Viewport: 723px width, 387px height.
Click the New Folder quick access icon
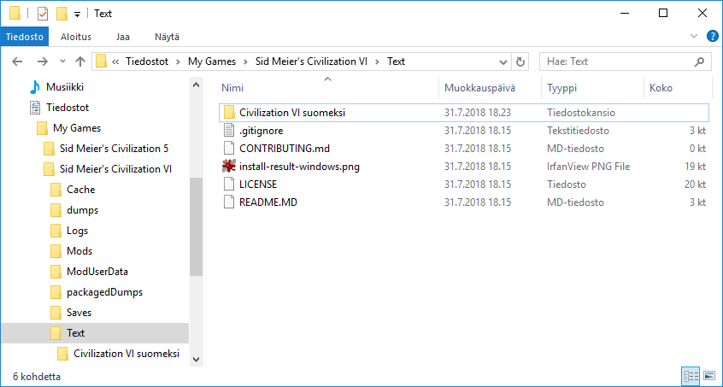(x=62, y=14)
